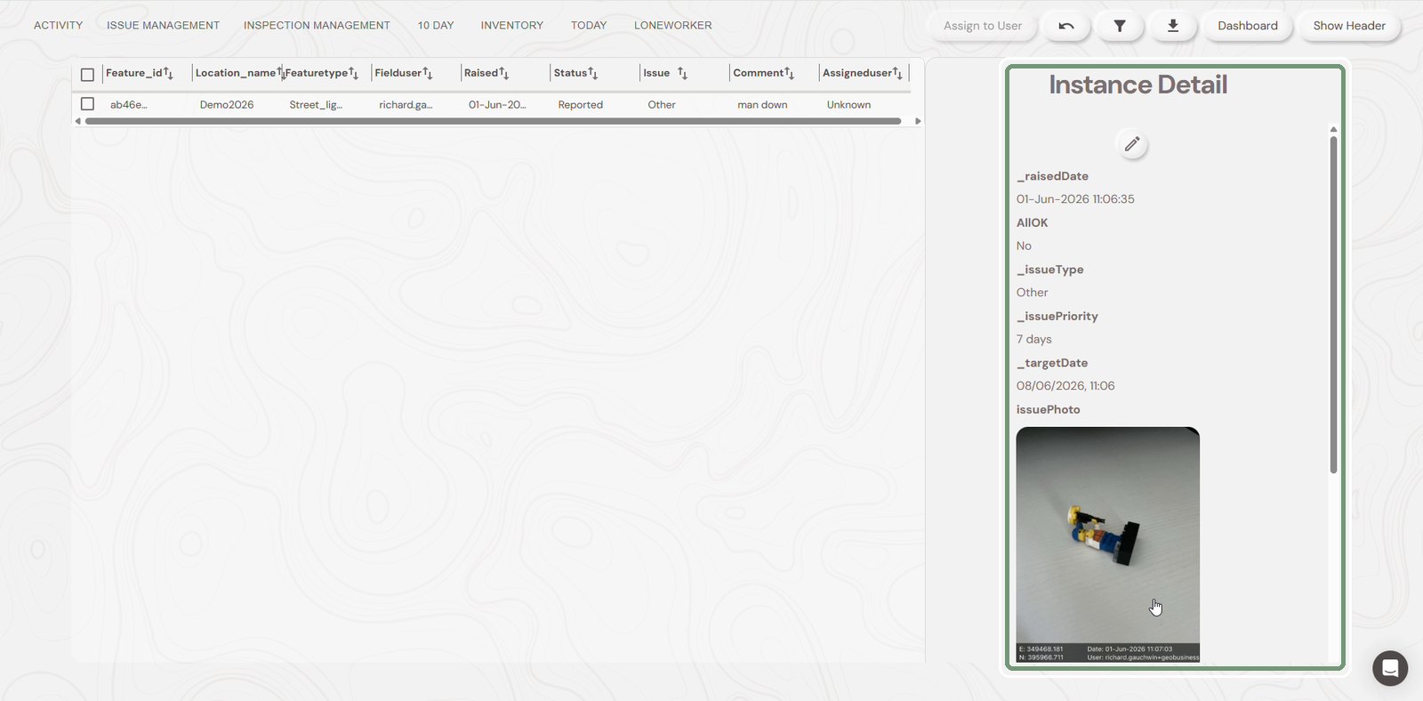
Task: Sort by Featuretype column arrows
Action: pyautogui.click(x=353, y=73)
